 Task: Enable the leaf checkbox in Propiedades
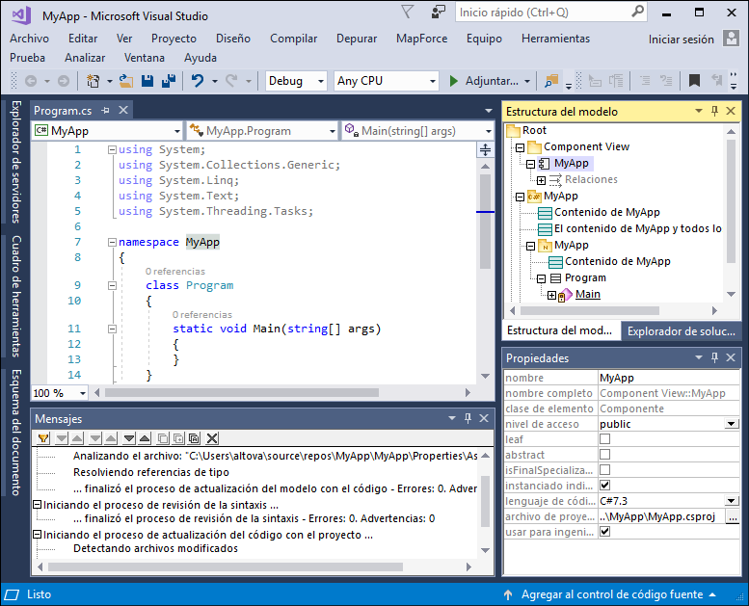tap(604, 439)
